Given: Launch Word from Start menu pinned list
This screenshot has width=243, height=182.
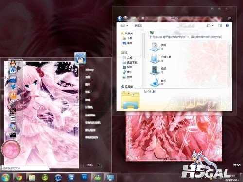Looking at the screenshot, I should tap(13, 71).
